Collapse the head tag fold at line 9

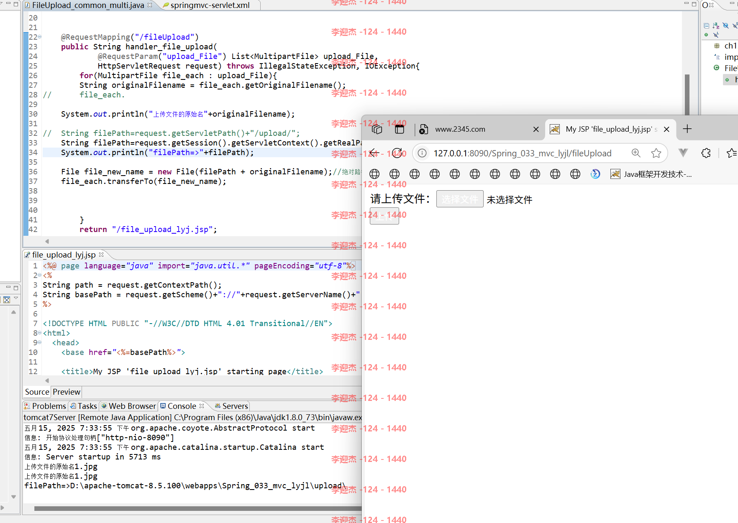40,342
